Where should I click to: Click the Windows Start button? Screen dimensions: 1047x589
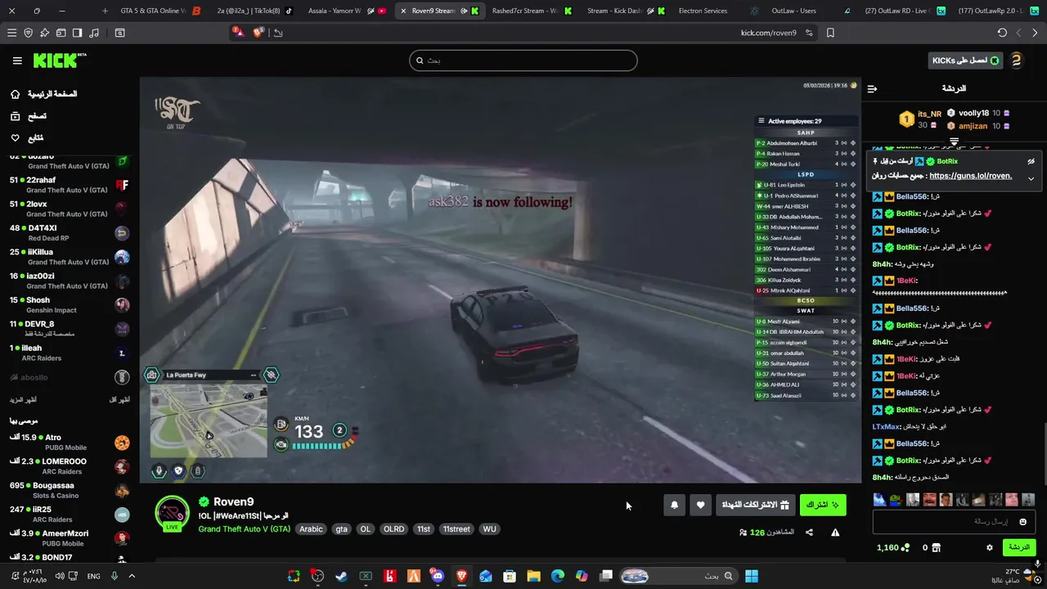point(751,576)
